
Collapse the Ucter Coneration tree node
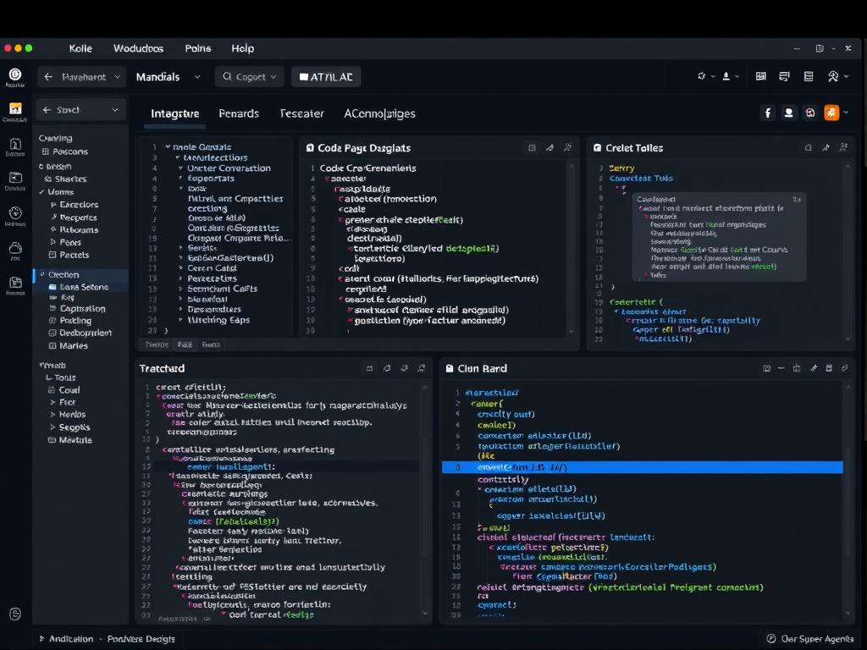point(181,168)
